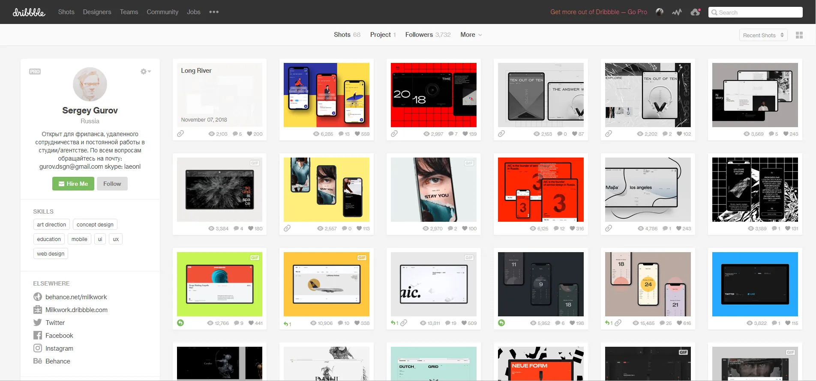
Task: Open the Instagram profile link
Action: click(x=59, y=348)
